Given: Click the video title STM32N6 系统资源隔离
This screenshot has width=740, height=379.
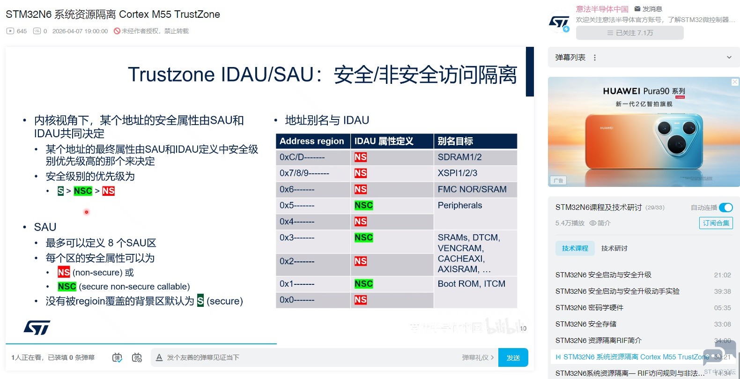Looking at the screenshot, I should [x=113, y=15].
